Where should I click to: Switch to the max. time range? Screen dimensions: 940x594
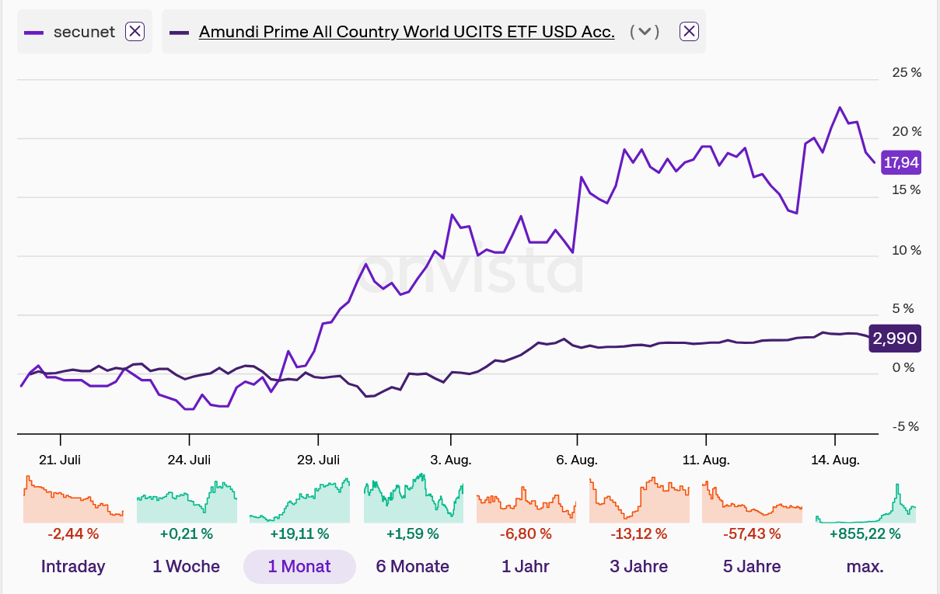click(865, 566)
